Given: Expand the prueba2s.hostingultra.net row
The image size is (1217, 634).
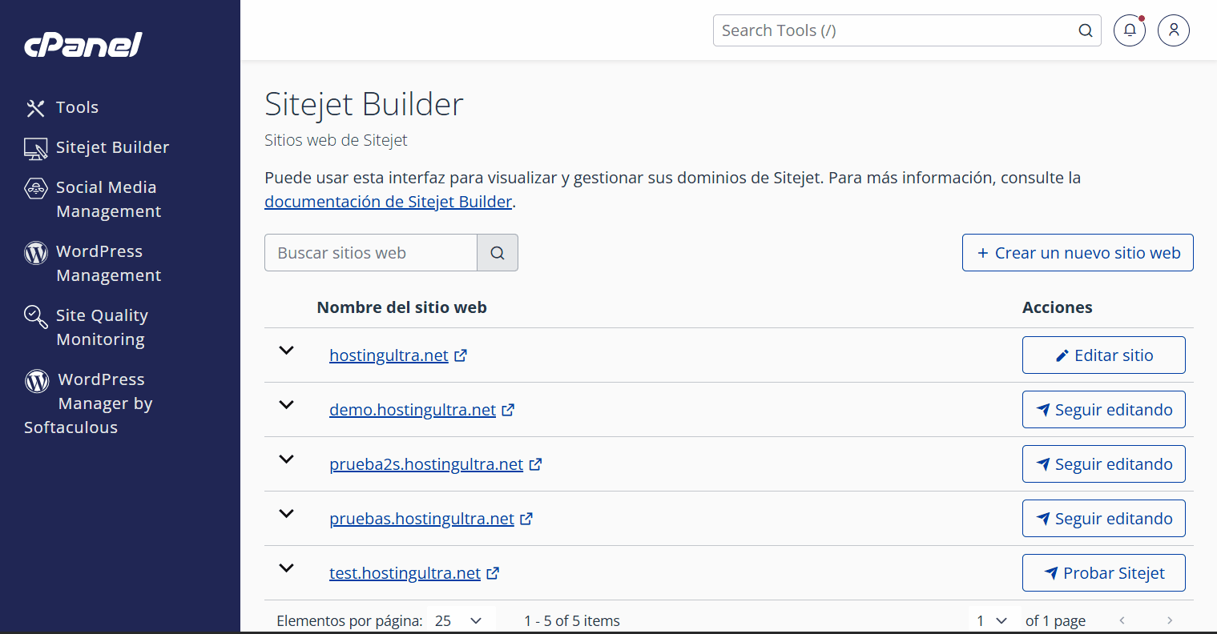Looking at the screenshot, I should [x=286, y=459].
